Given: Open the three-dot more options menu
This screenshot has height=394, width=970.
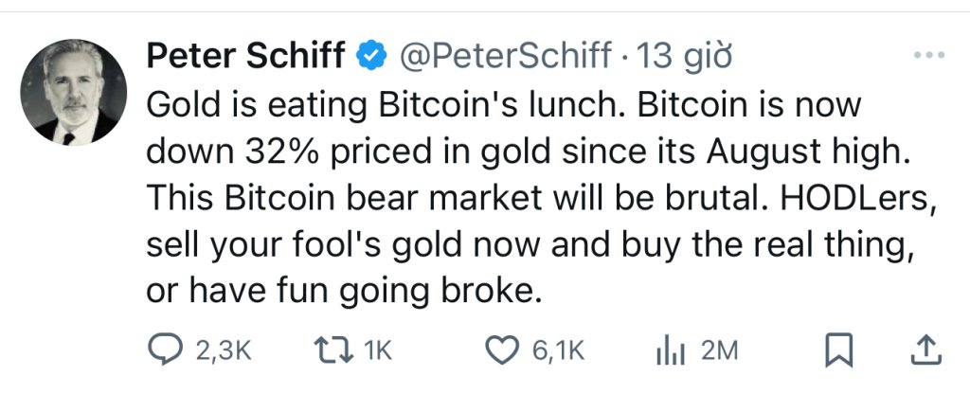Looking at the screenshot, I should click(927, 57).
